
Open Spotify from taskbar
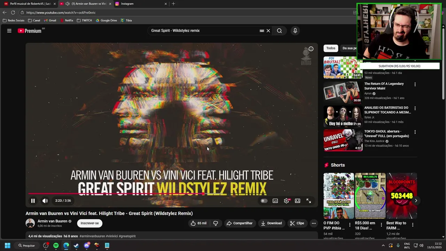click(x=56, y=245)
